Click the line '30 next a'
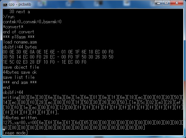This screenshot has height=138, width=186. [x=20, y=12]
